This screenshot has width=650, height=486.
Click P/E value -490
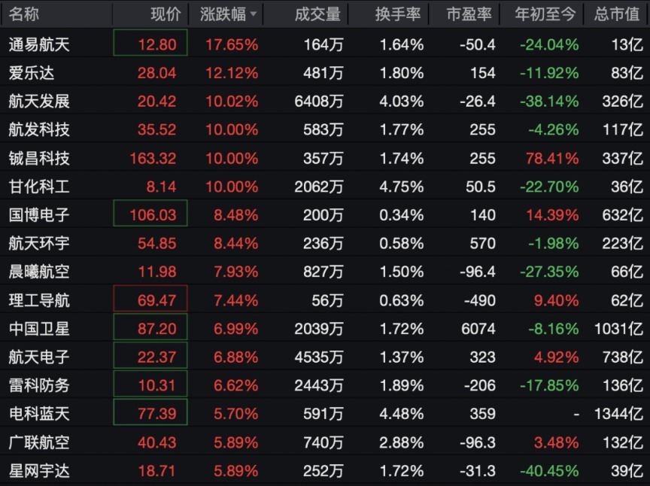[480, 300]
